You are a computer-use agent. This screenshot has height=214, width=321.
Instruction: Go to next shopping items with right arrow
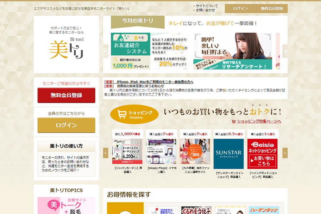(285, 153)
